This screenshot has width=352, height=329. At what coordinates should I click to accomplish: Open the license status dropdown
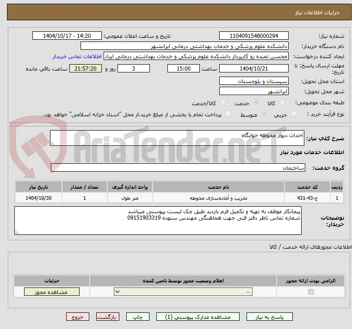183,292
